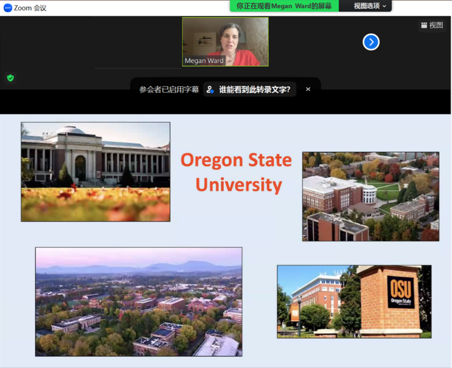The width and height of the screenshot is (452, 368).
Task: Click the 参会者已启用字幕 notification text
Action: coord(169,89)
